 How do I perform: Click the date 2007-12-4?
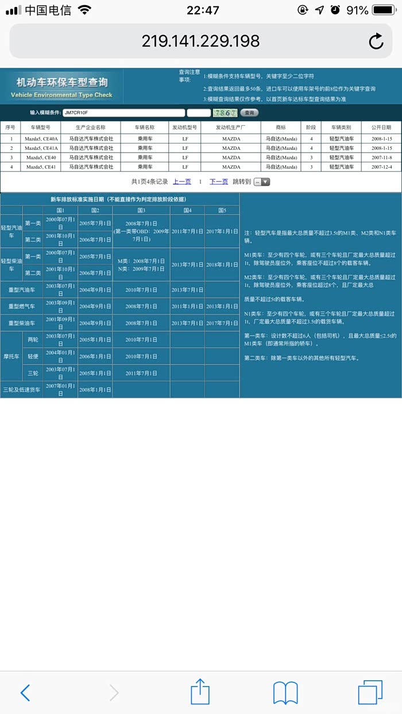pos(381,166)
